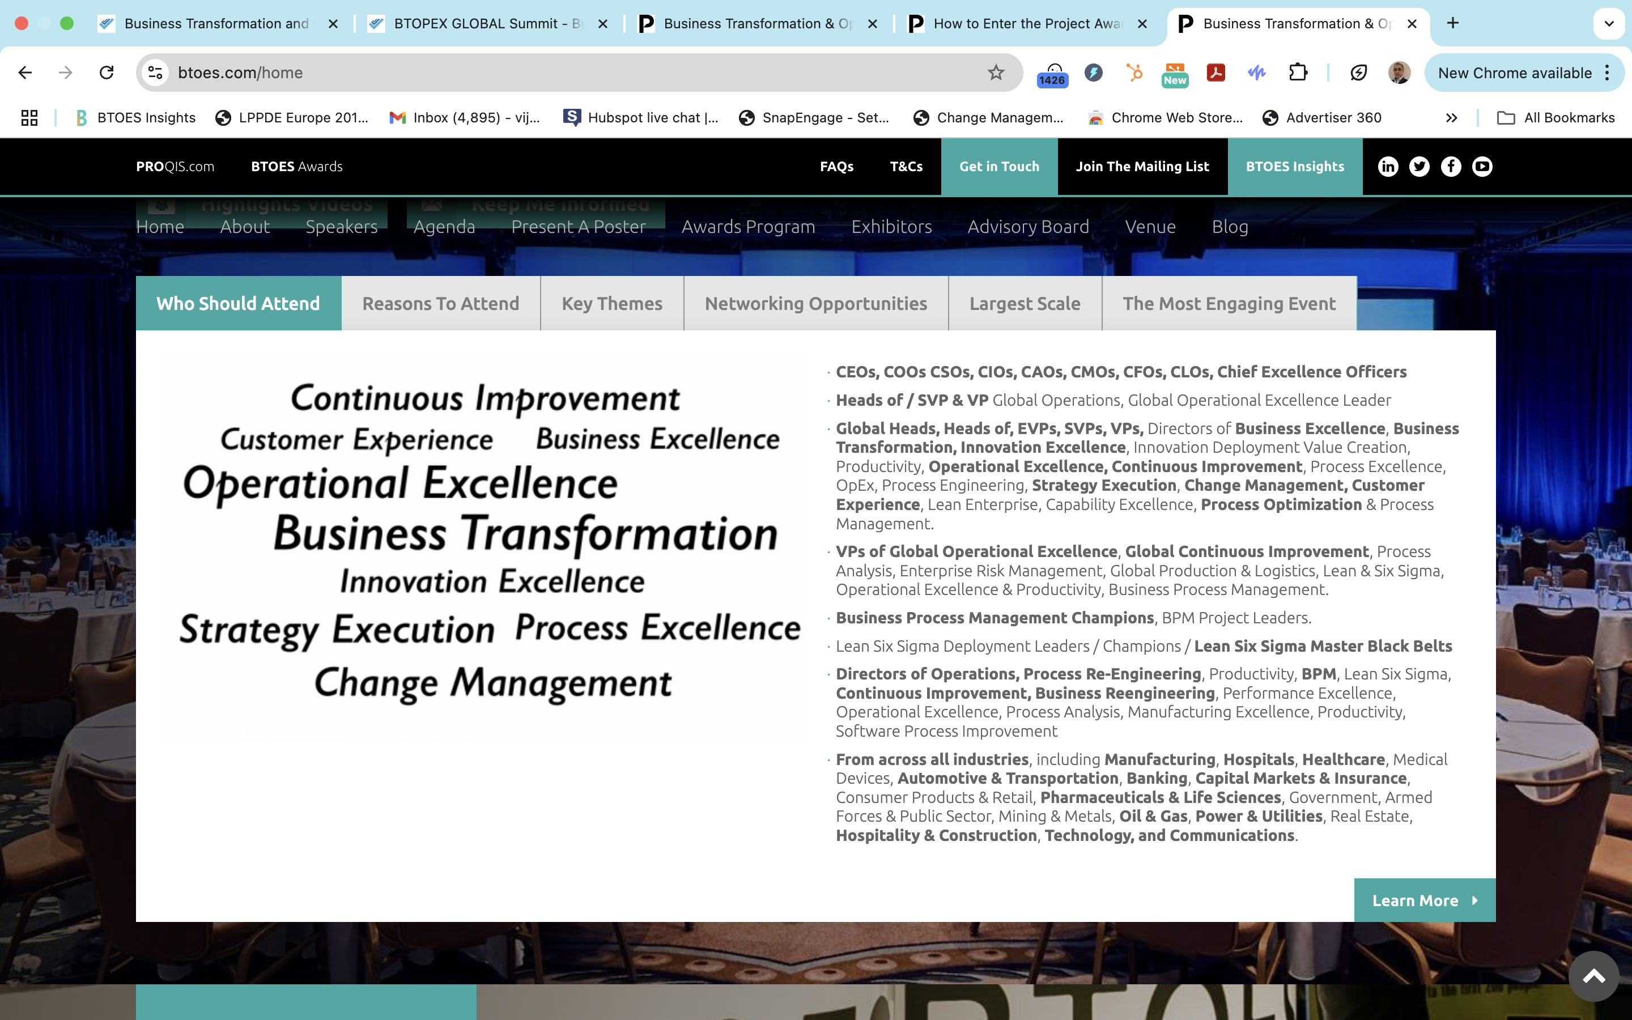This screenshot has height=1020, width=1632.
Task: Open Chrome's three-dot menu
Action: (x=1608, y=73)
